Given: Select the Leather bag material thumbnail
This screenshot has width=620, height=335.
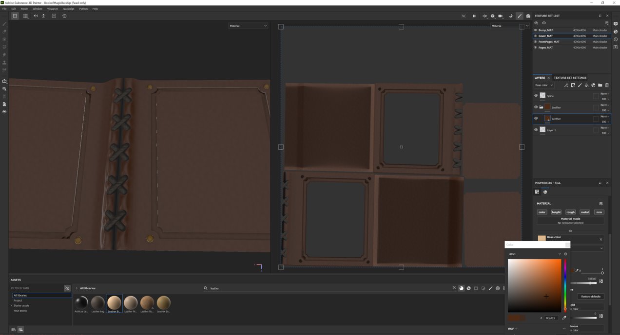Looking at the screenshot, I should point(97,302).
